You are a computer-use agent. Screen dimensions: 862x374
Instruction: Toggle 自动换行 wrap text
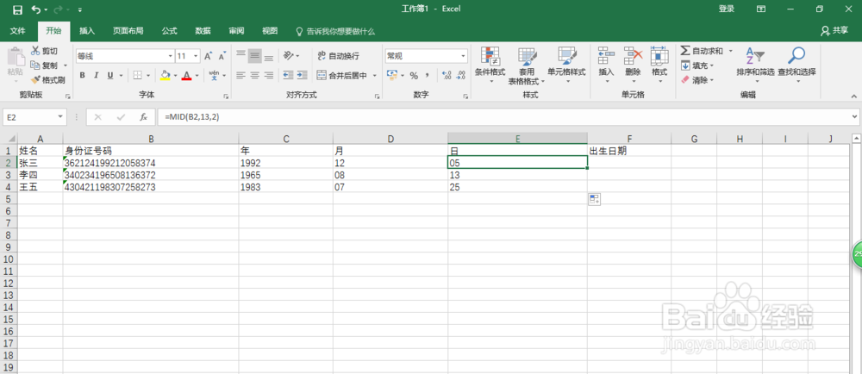coord(339,56)
